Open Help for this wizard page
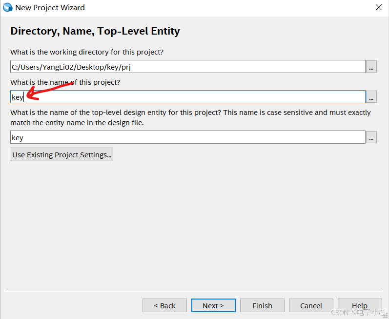Viewport: 389px width, 319px height. click(x=360, y=305)
